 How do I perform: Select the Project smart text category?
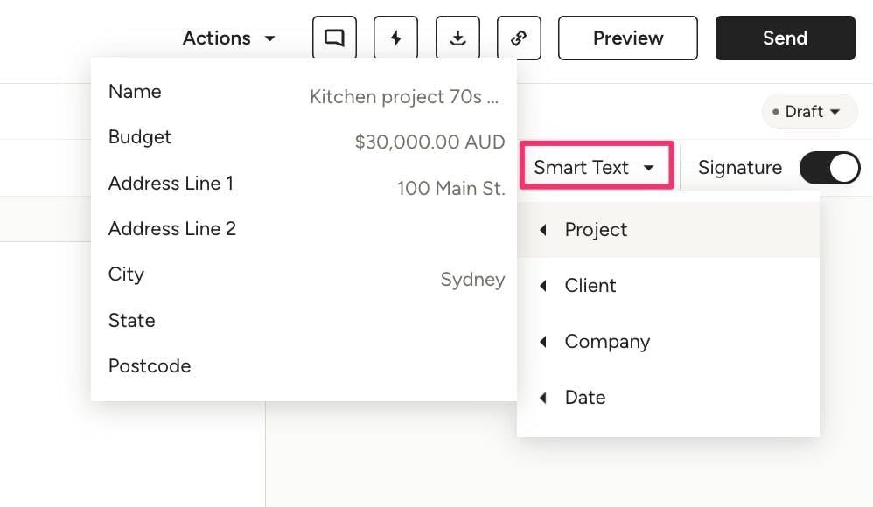tap(668, 229)
